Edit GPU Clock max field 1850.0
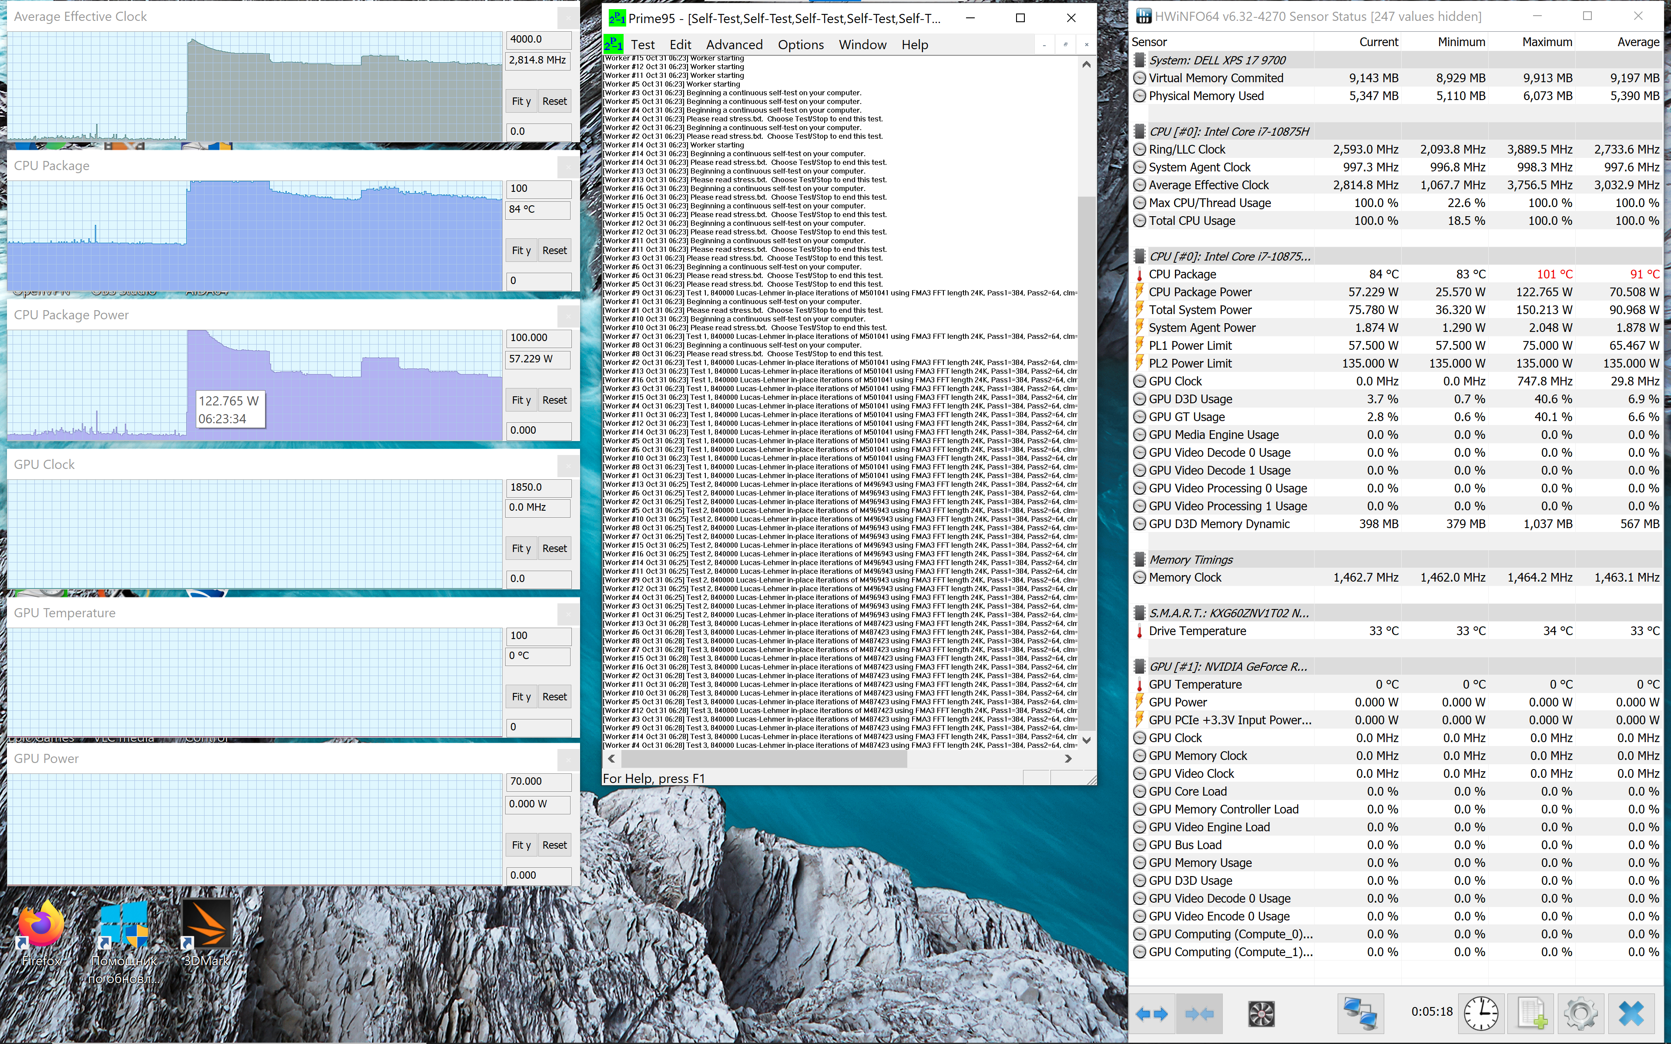The width and height of the screenshot is (1671, 1044). click(539, 488)
